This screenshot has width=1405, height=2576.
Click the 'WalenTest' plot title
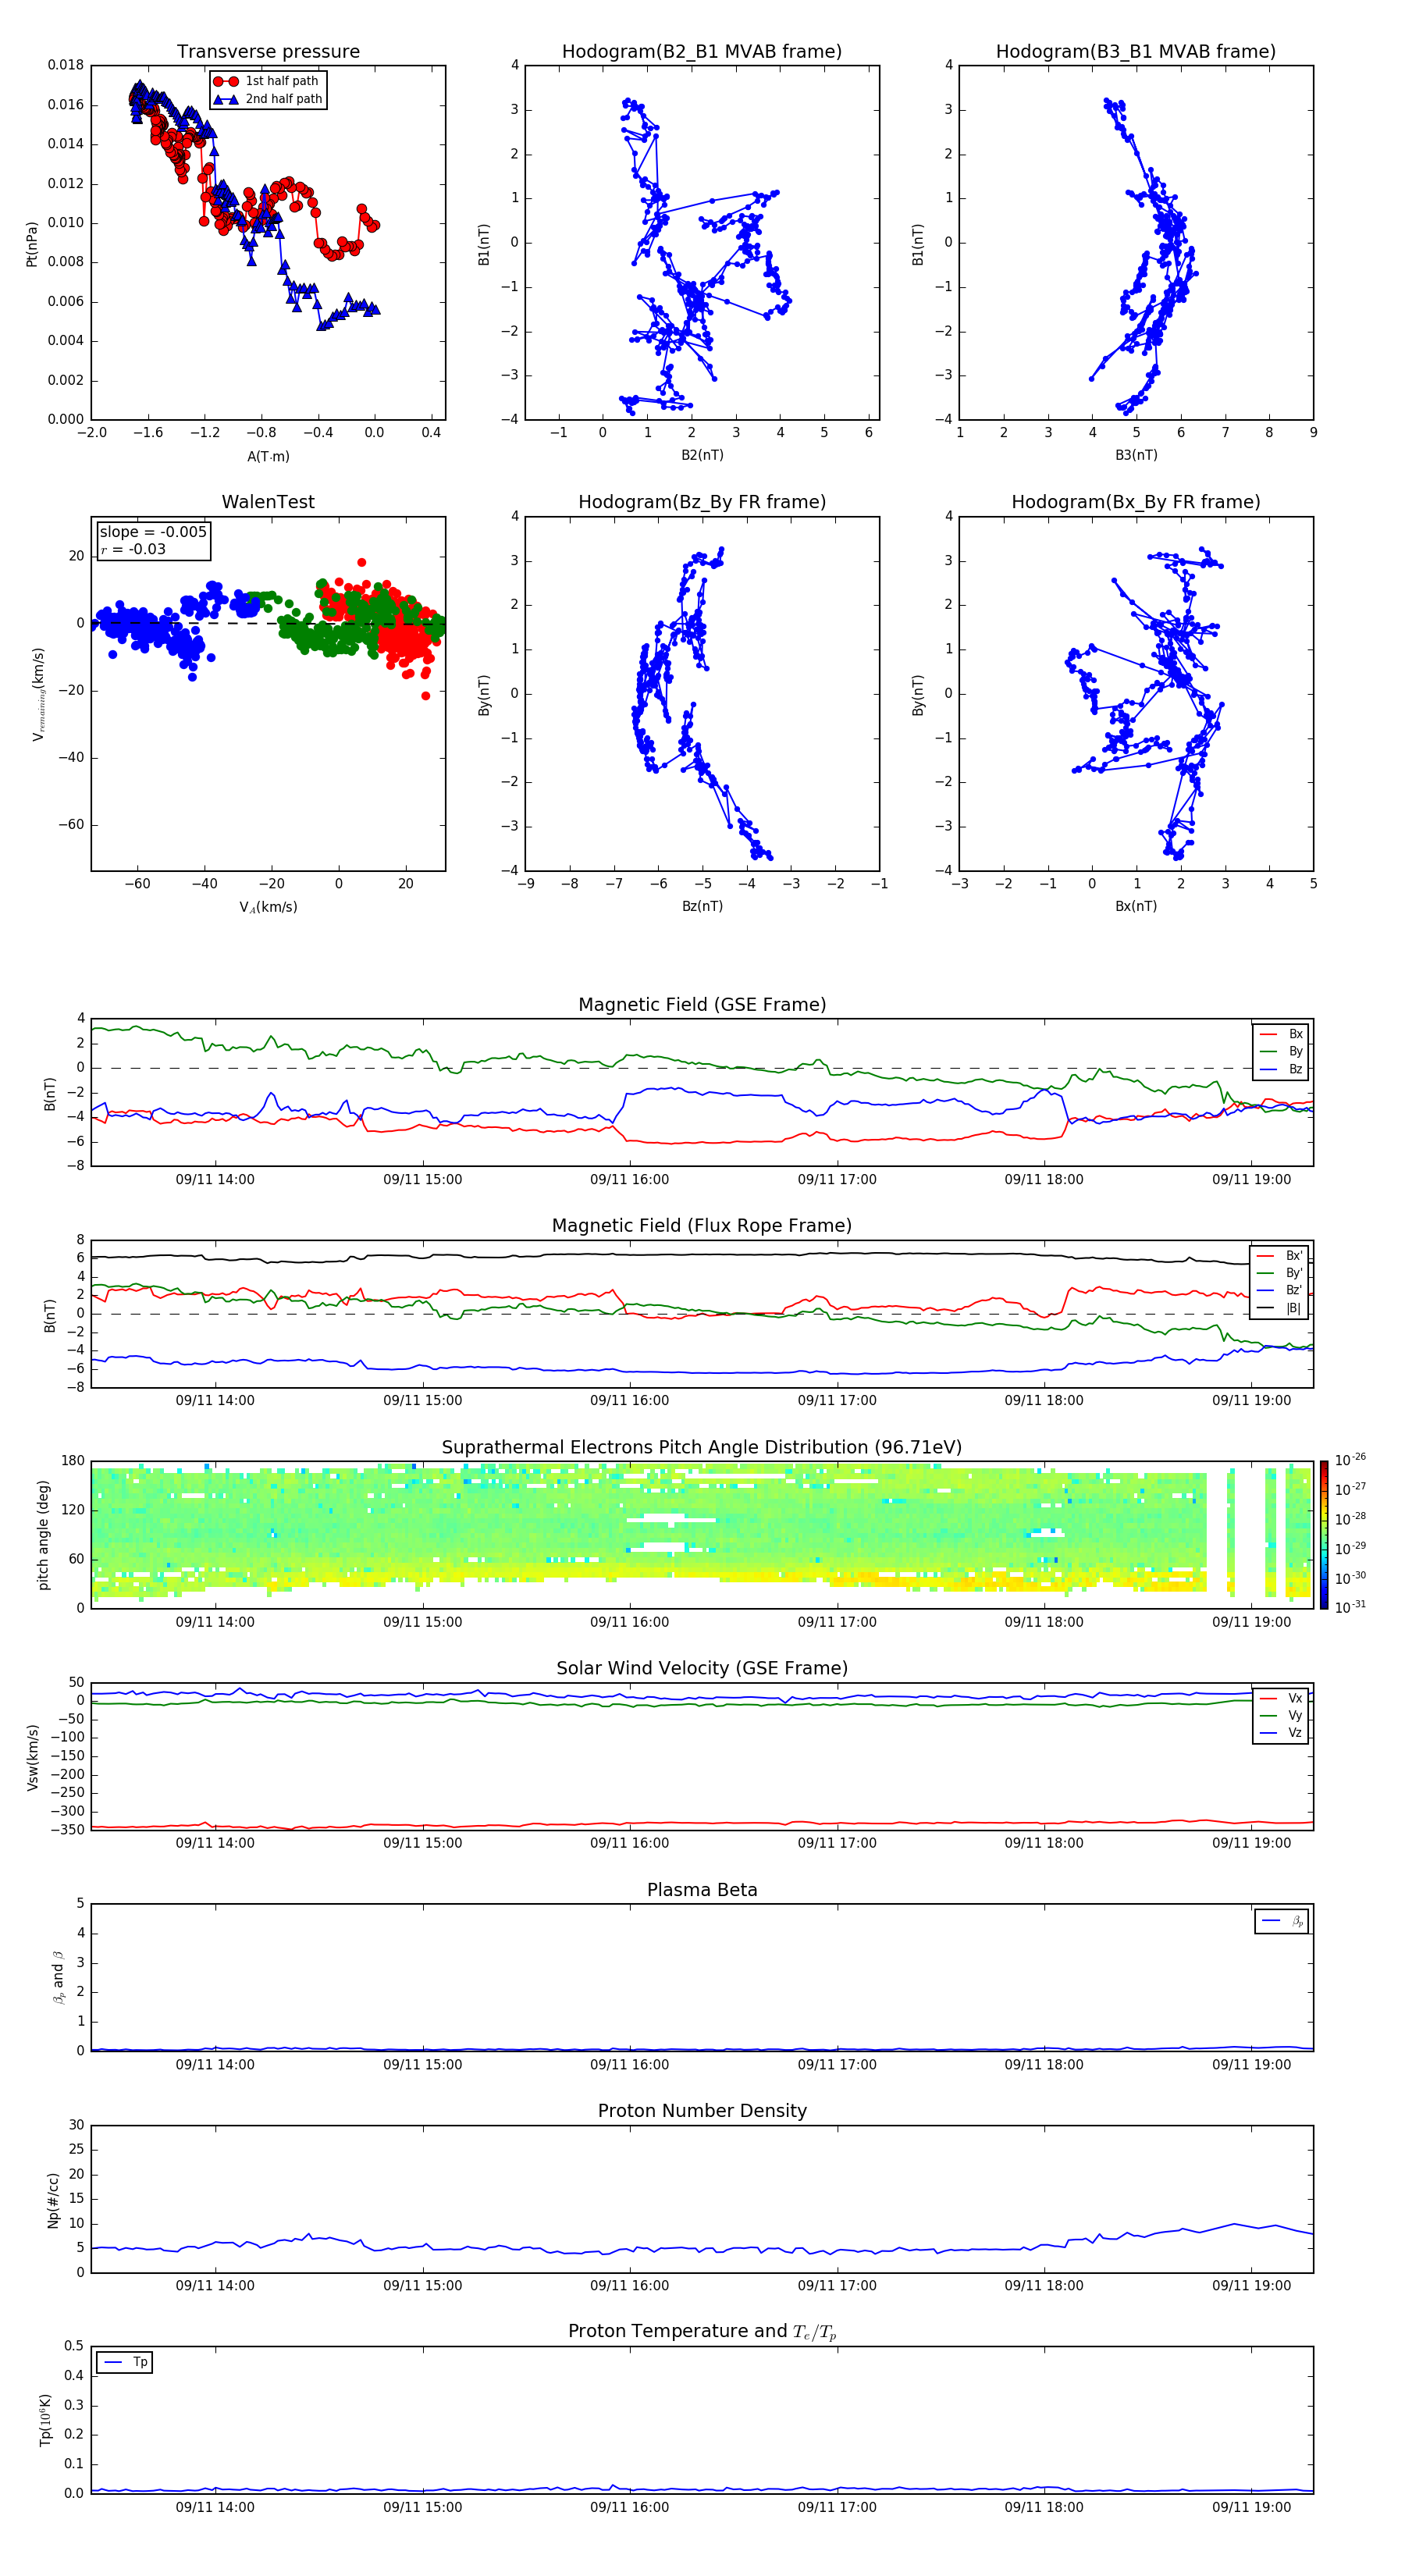268,502
